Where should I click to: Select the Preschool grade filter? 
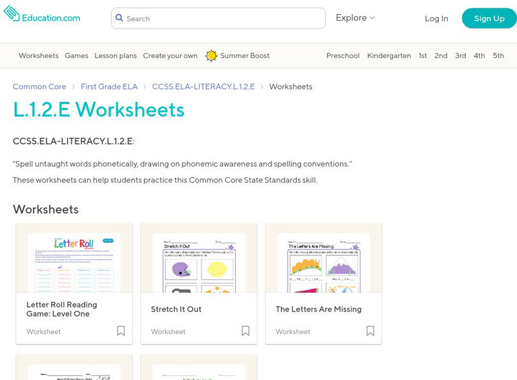[343, 56]
